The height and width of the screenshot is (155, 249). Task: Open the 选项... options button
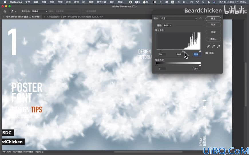coord(213,39)
